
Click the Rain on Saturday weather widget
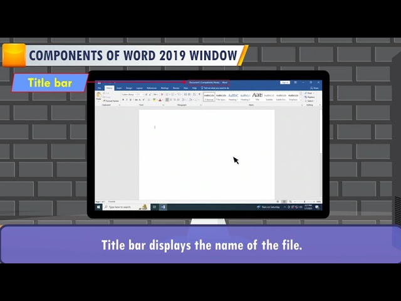[268, 207]
